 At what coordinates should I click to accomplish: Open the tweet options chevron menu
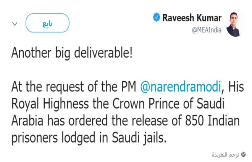[x=15, y=24]
